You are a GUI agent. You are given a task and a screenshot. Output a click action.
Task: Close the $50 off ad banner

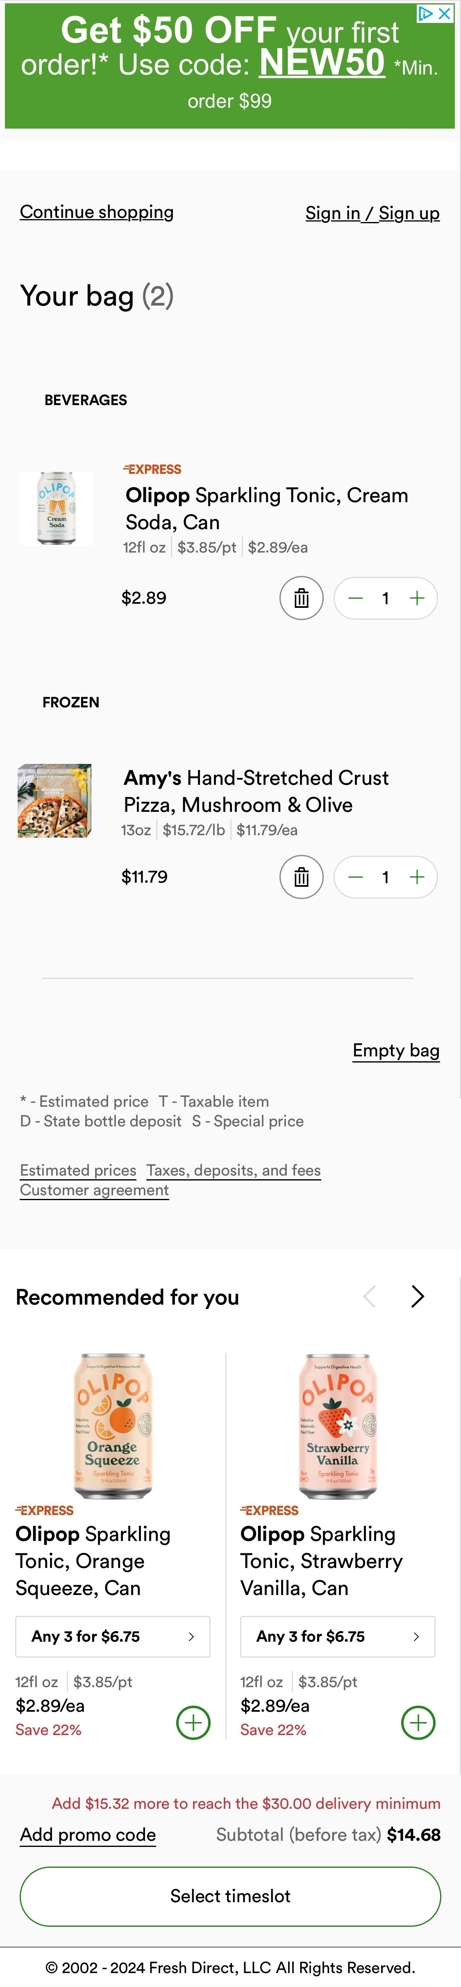[x=445, y=13]
